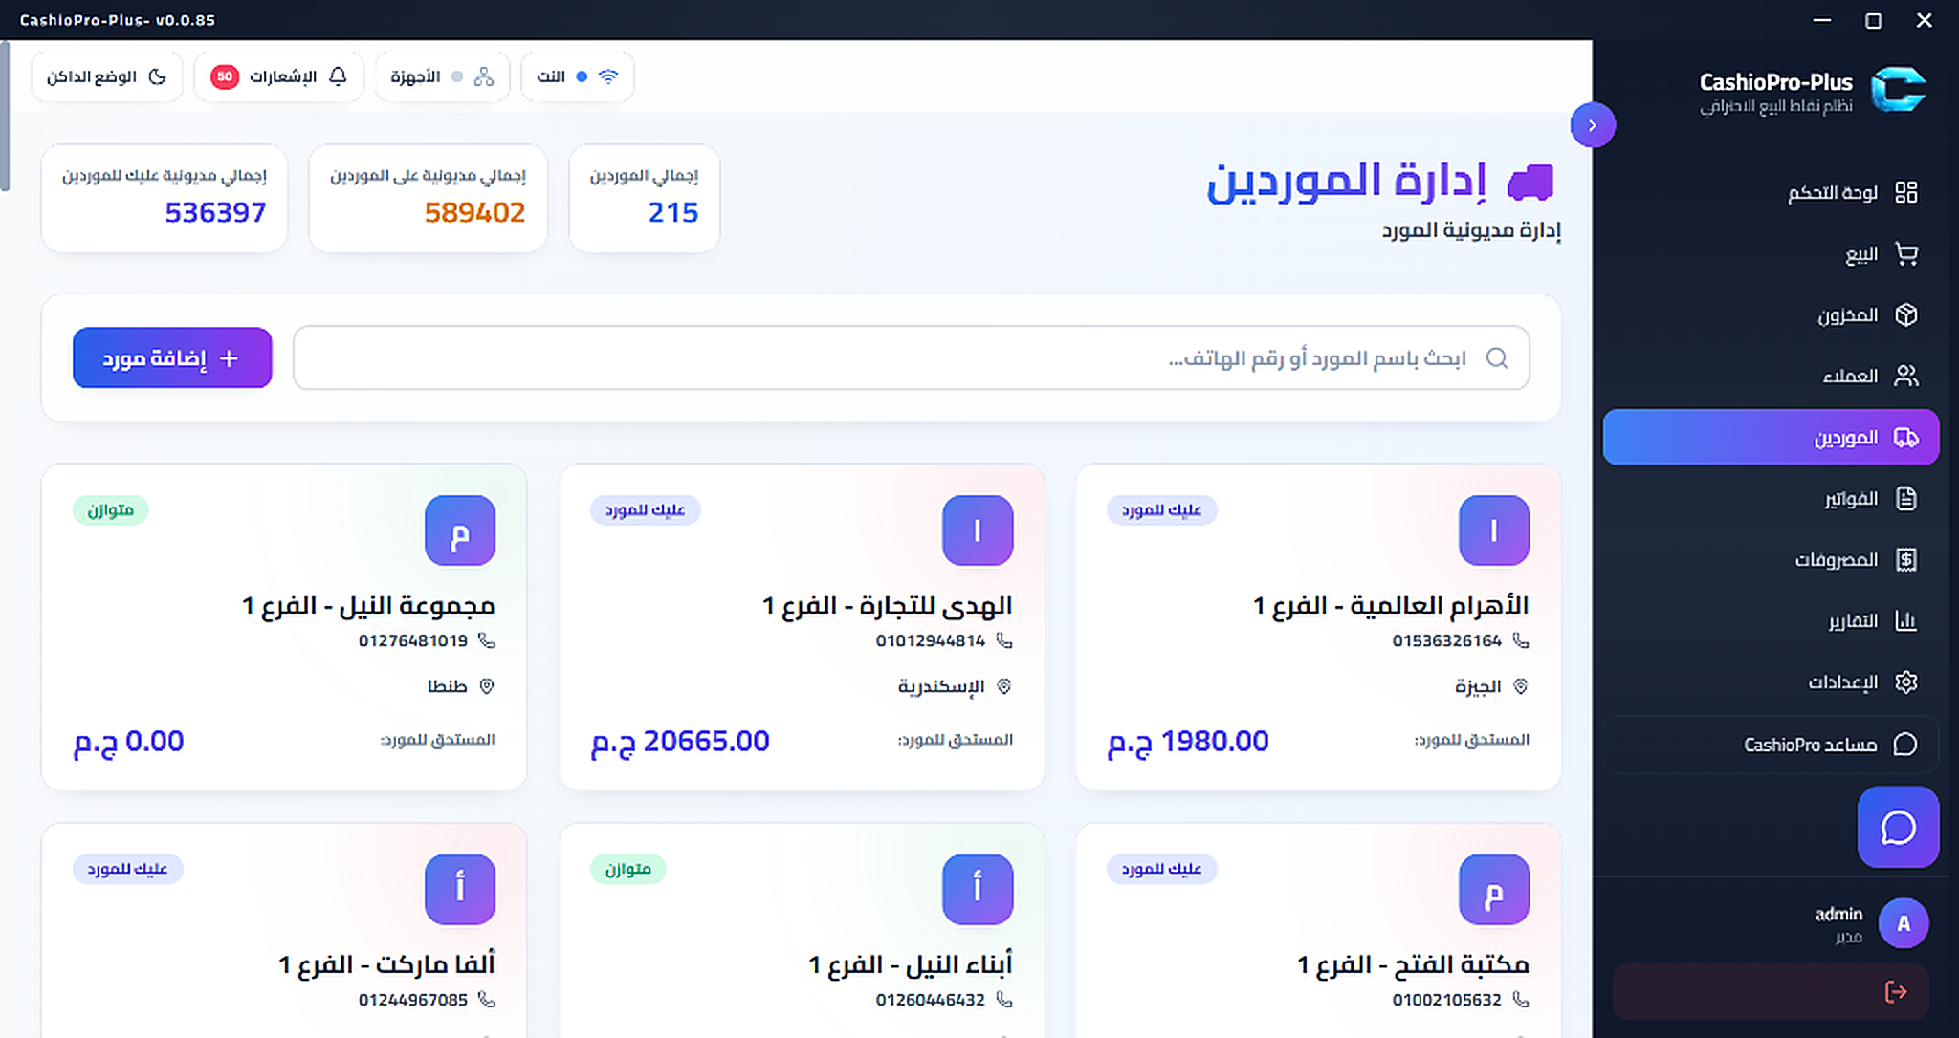Click متوازن badge on مجموعة النيل card
This screenshot has height=1038, width=1959.
111,510
